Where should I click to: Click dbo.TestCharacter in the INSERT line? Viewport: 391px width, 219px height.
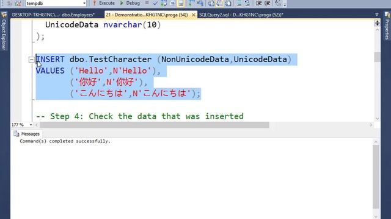(111, 60)
